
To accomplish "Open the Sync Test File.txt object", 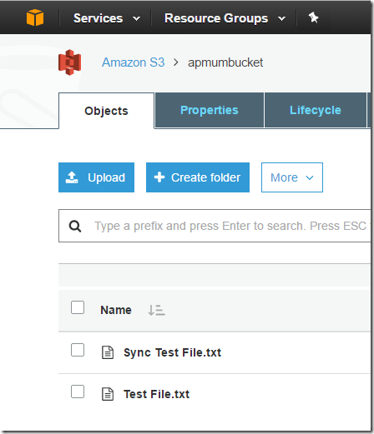I will [172, 352].
